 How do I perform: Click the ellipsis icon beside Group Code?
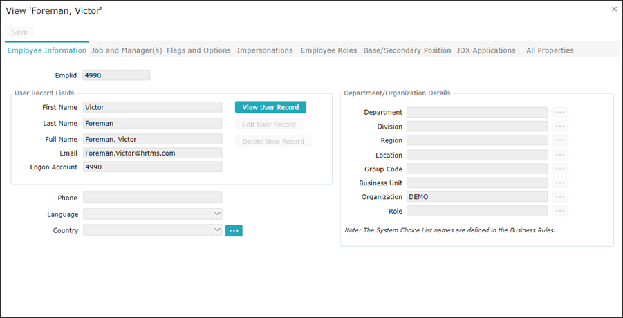pos(560,169)
